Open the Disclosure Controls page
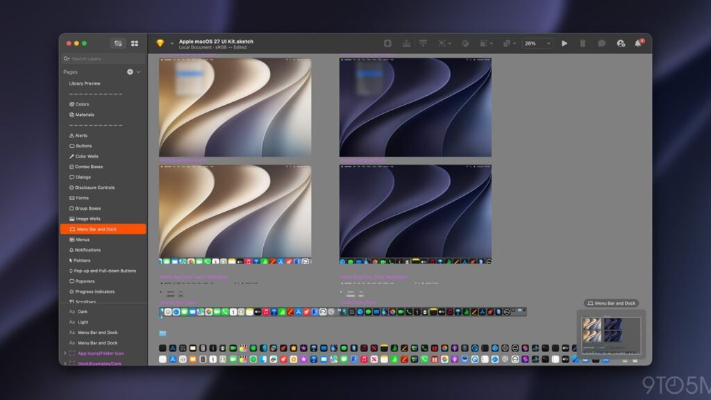711x400 pixels. 92,187
